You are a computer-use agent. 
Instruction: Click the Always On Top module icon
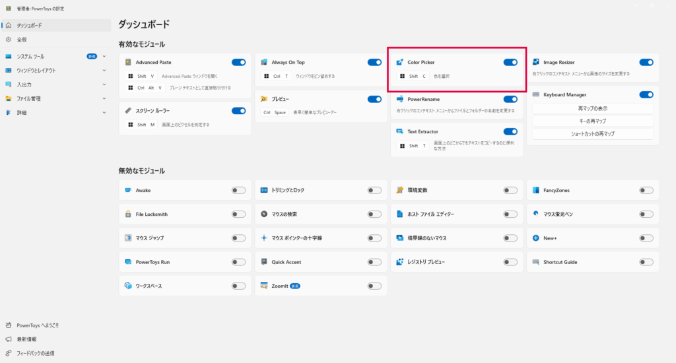click(264, 62)
